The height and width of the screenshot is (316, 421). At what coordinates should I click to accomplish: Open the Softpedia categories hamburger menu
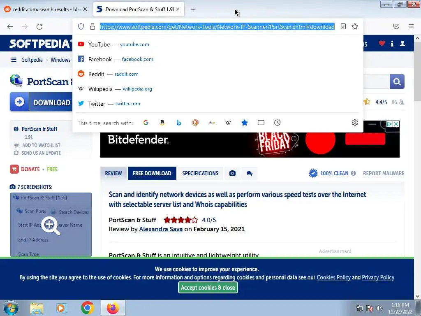14,60
